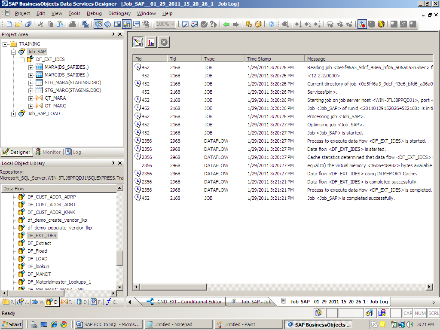The image size is (440, 330).
Task: Expand the QT_MARA query node
Action: click(31, 98)
